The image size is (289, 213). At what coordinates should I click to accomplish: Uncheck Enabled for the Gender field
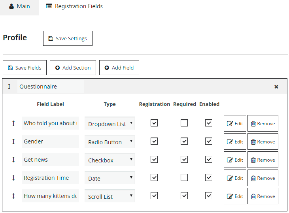[x=209, y=141]
